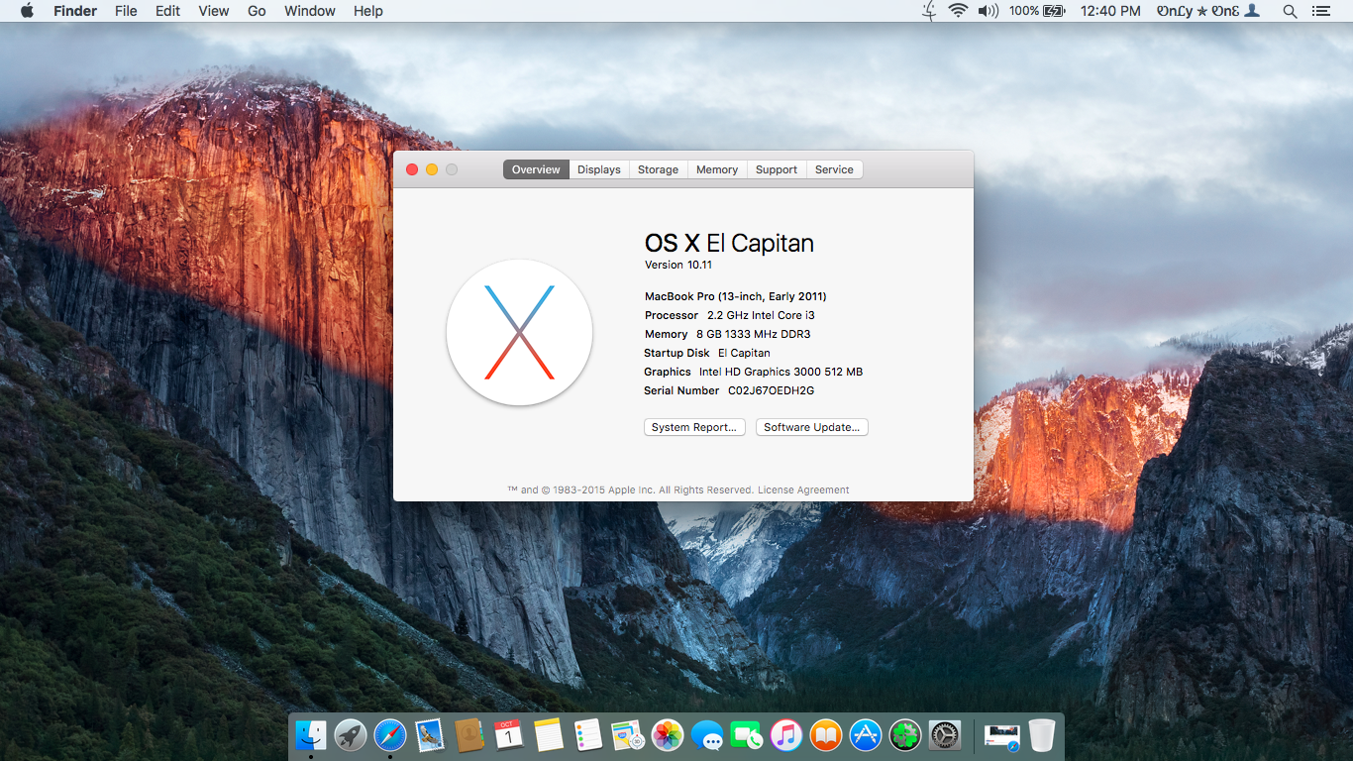
Task: Click the Software Update button
Action: (x=812, y=427)
